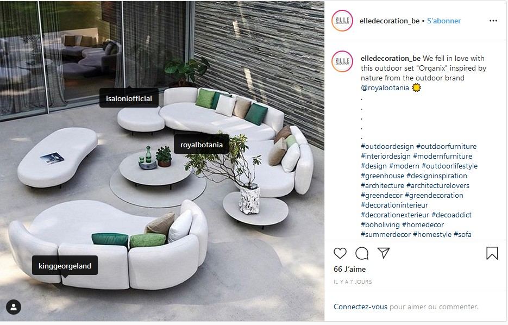Screen dimensions: 508x325
Task: Like the post with the heart icon
Action: pos(340,253)
